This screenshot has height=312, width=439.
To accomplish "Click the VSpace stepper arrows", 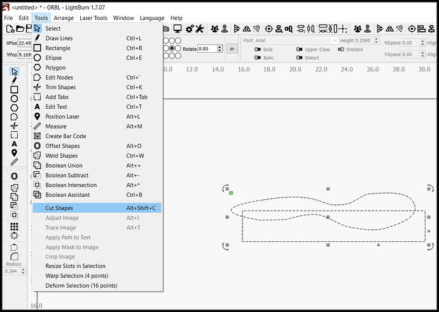I will pos(422,54).
